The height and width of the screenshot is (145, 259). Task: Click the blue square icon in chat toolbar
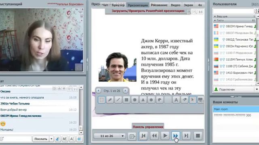pyautogui.click(x=79, y=139)
